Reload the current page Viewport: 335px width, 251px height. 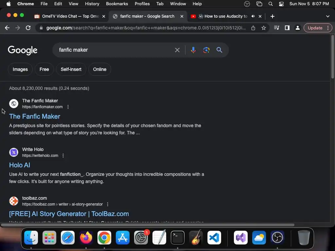(28, 28)
